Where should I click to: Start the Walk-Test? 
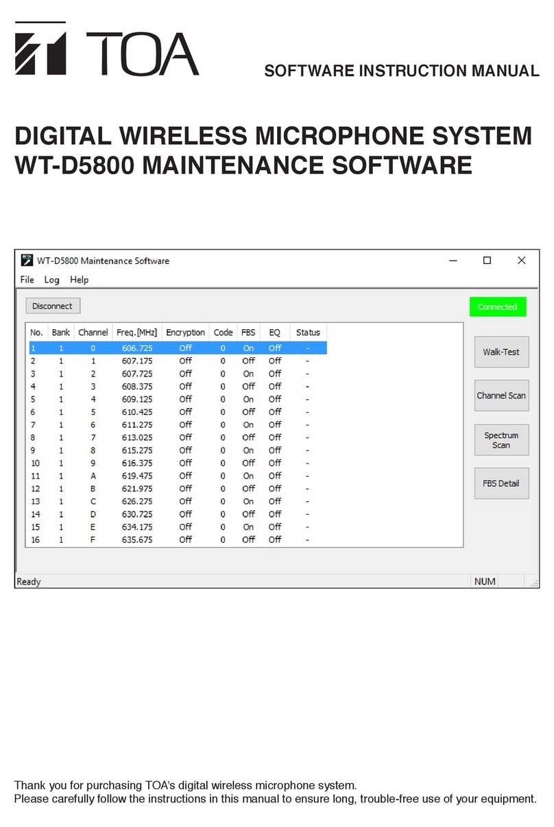(501, 352)
